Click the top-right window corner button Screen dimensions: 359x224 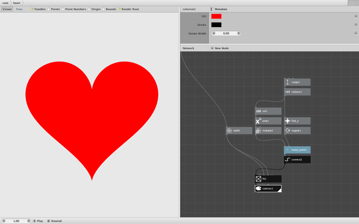pos(352,3)
